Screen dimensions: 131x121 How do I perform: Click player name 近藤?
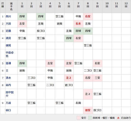click(8, 31)
